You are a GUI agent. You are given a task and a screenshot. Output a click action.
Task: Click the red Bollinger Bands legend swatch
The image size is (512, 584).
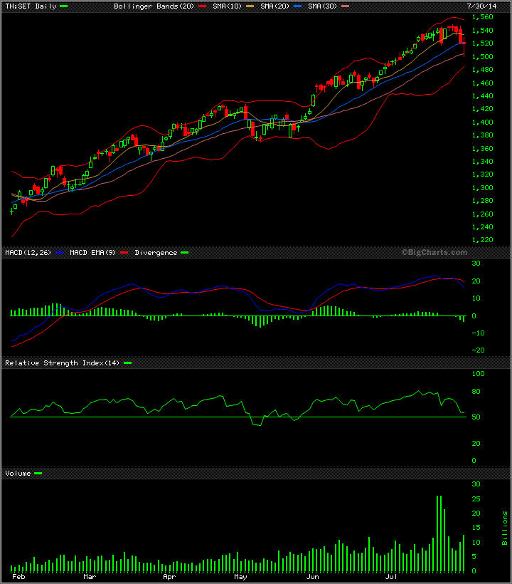(x=202, y=6)
